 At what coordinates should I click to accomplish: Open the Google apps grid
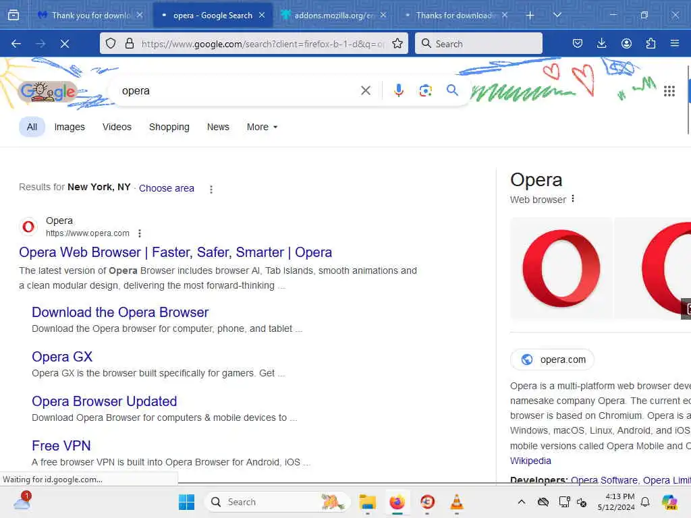coord(669,91)
